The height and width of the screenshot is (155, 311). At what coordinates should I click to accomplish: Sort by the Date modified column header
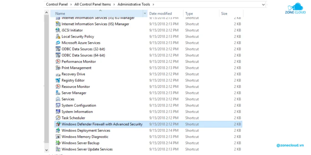(x=160, y=14)
